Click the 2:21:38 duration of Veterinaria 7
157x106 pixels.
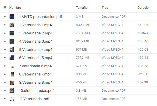coord(143,74)
